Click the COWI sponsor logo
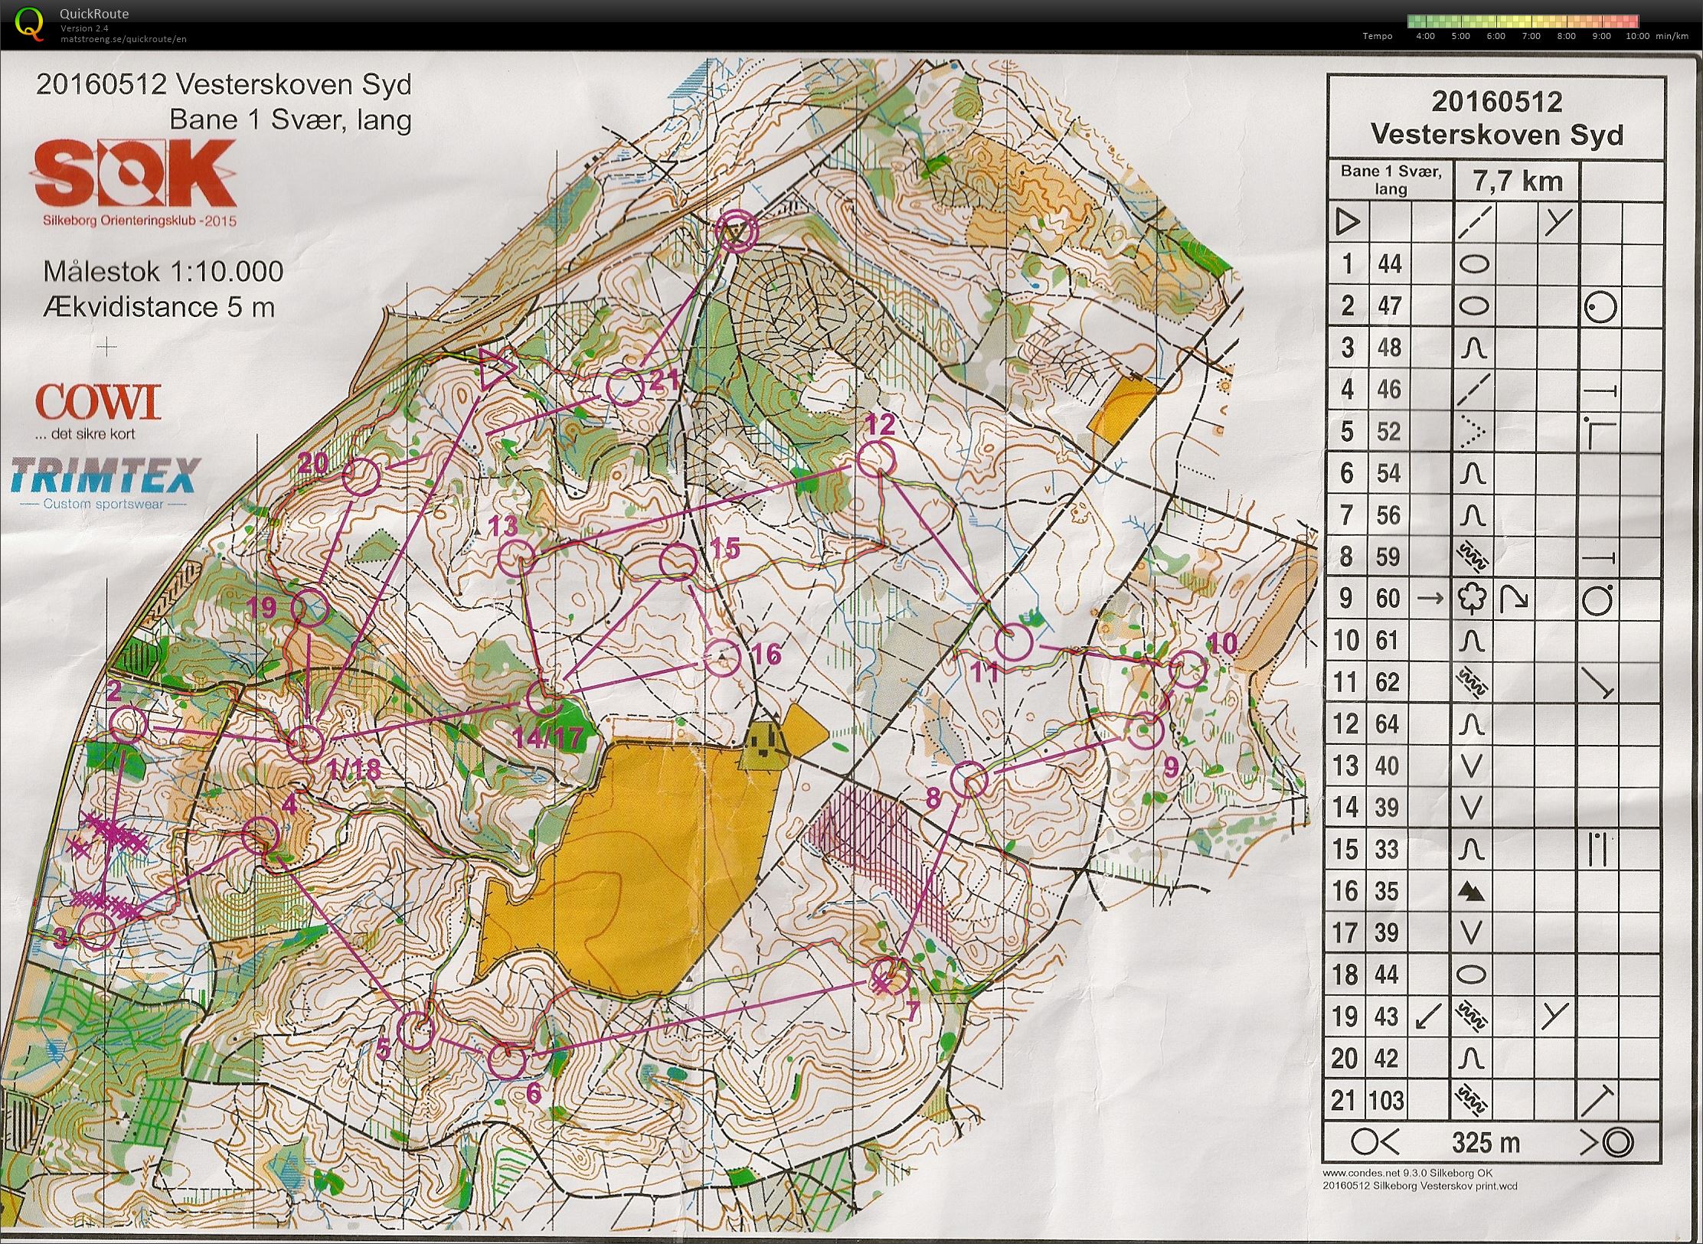This screenshot has height=1244, width=1703. (x=98, y=401)
